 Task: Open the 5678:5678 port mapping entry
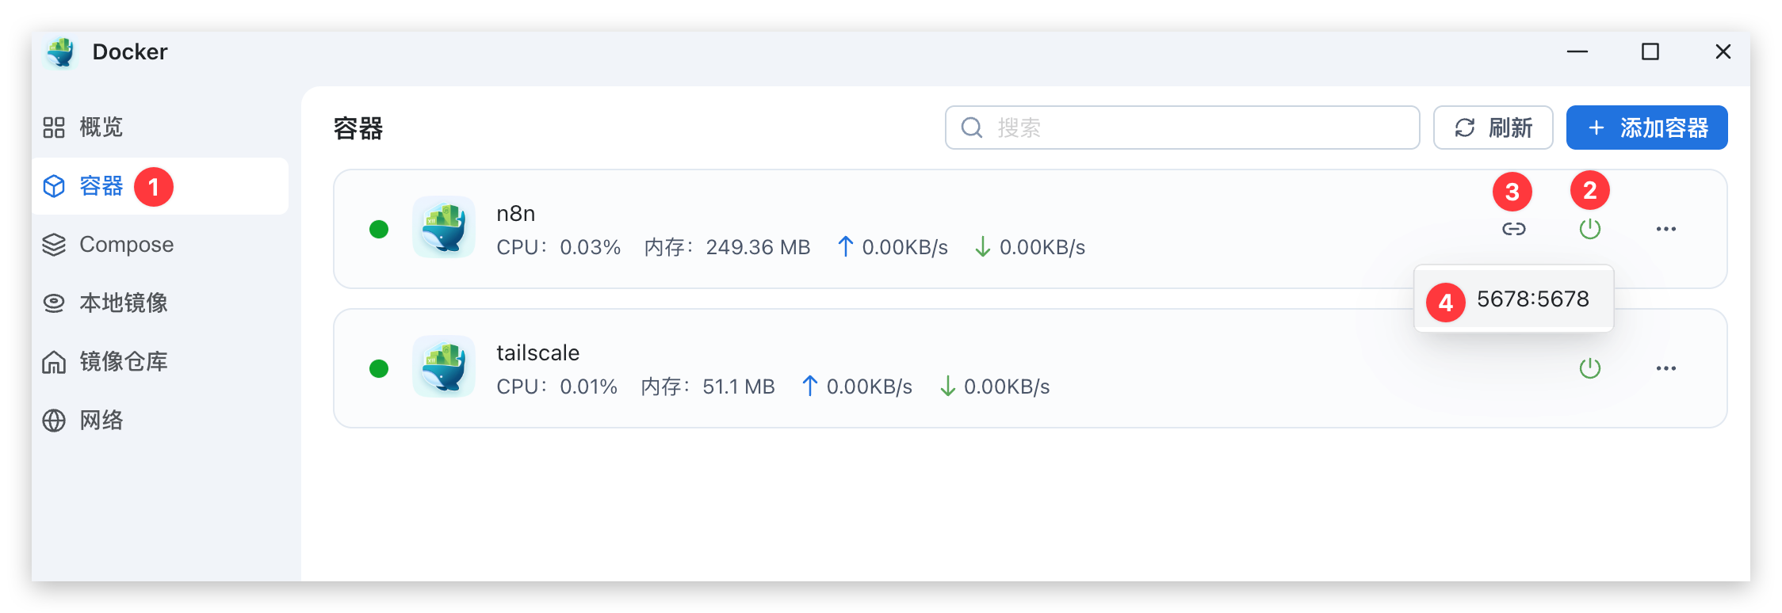[x=1532, y=299]
